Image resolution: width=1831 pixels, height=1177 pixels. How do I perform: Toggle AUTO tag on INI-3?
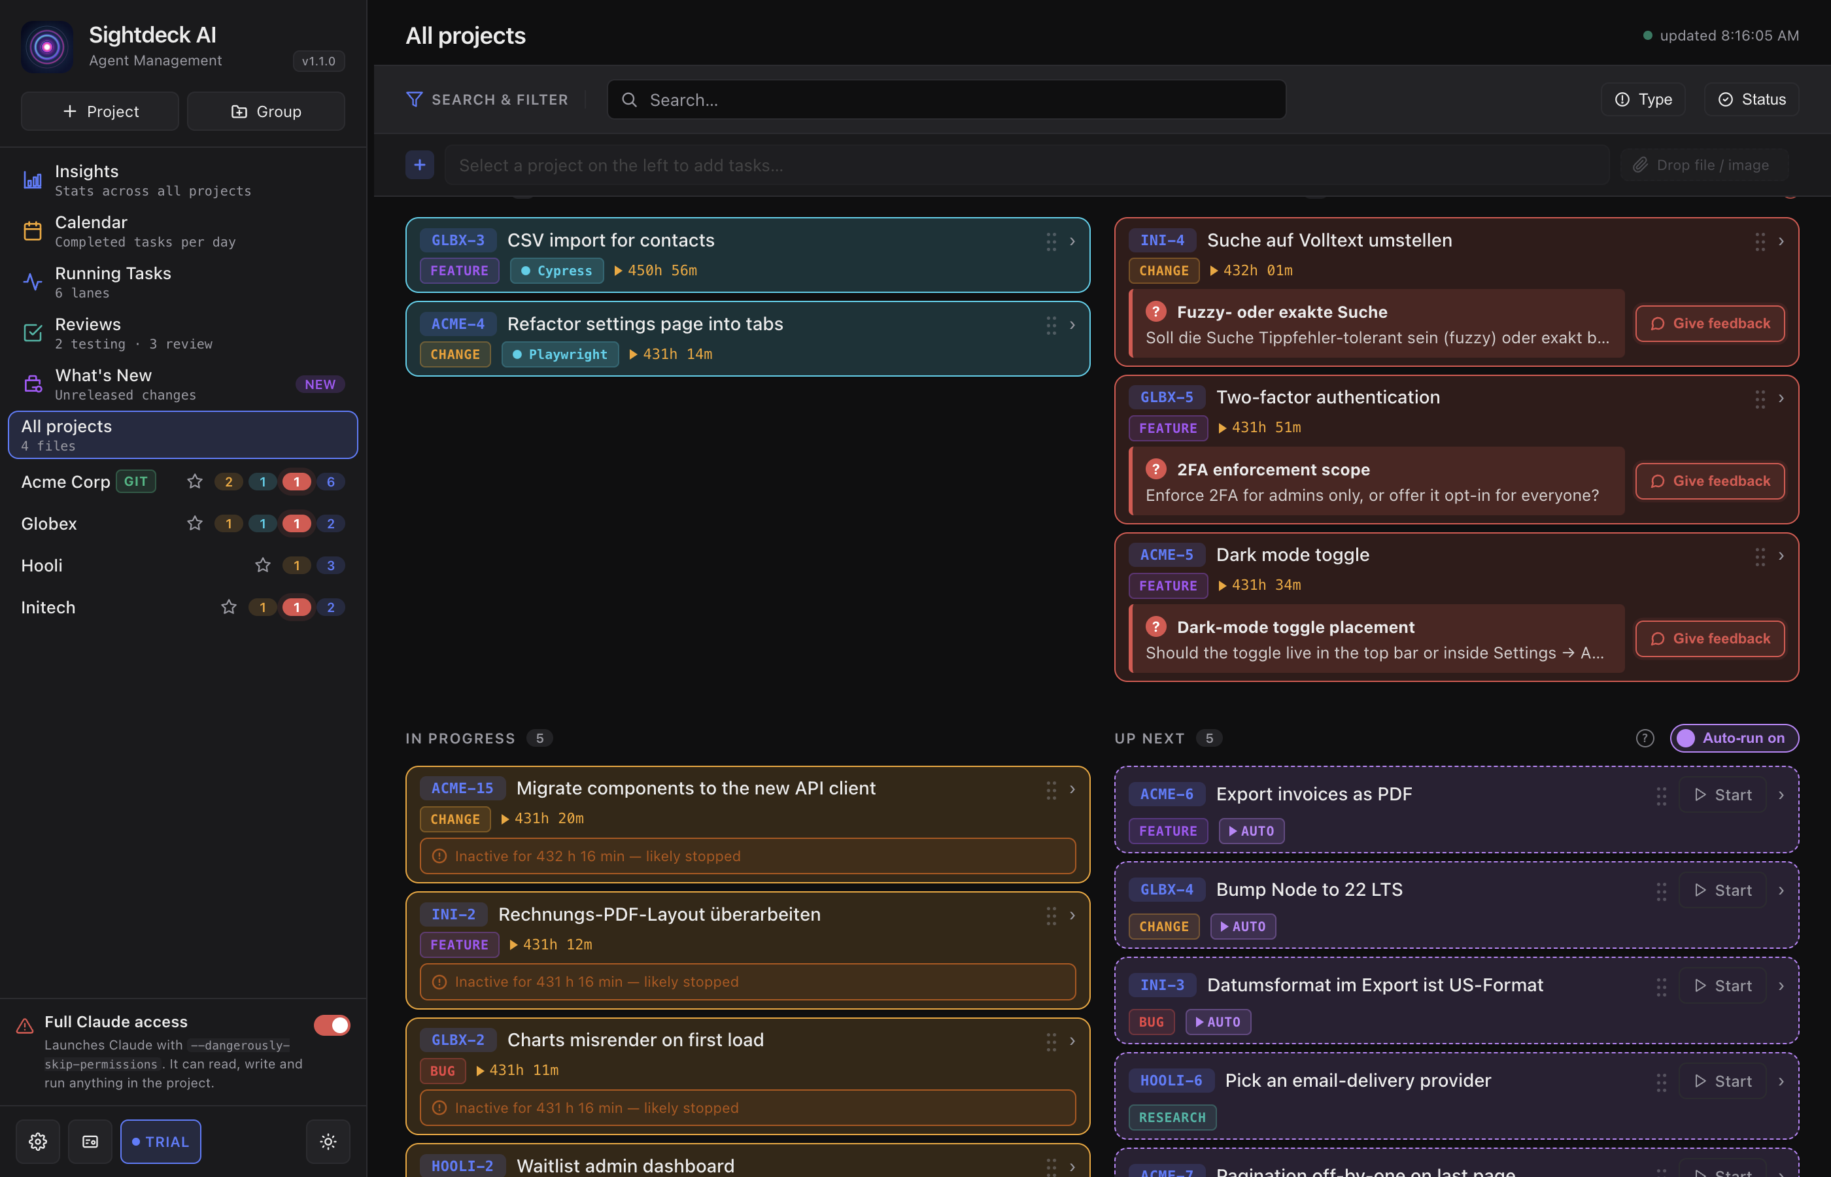pyautogui.click(x=1218, y=1022)
